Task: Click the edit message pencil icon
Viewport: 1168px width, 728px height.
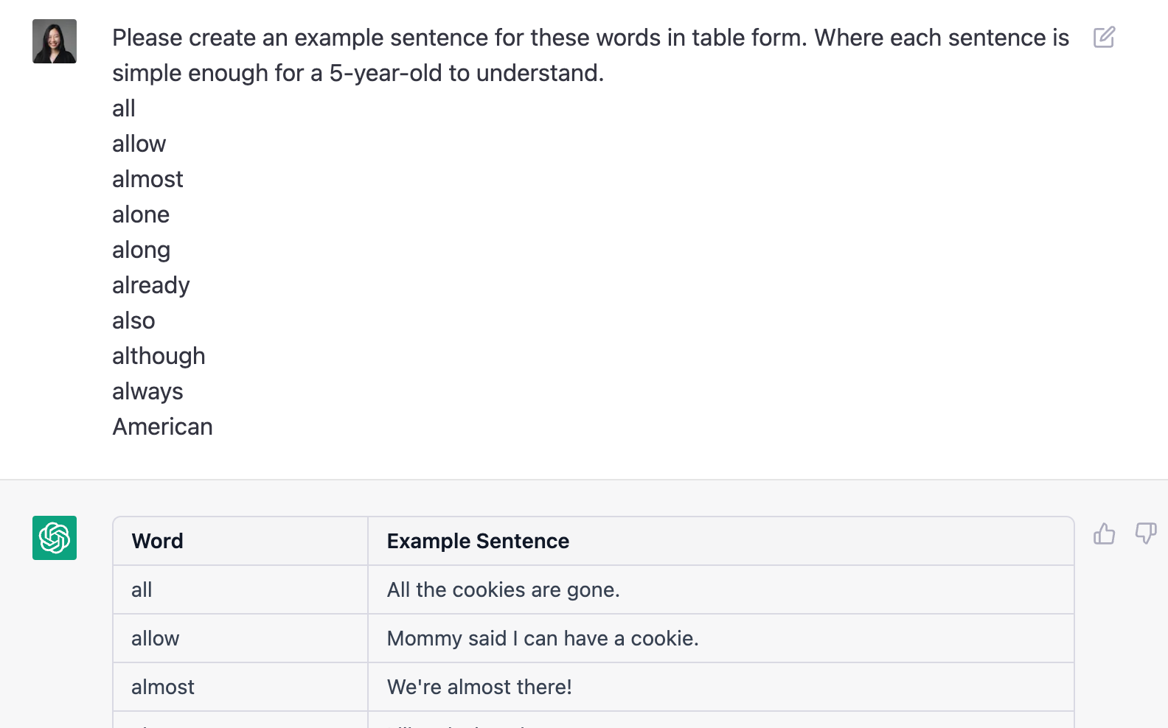Action: pos(1104,37)
